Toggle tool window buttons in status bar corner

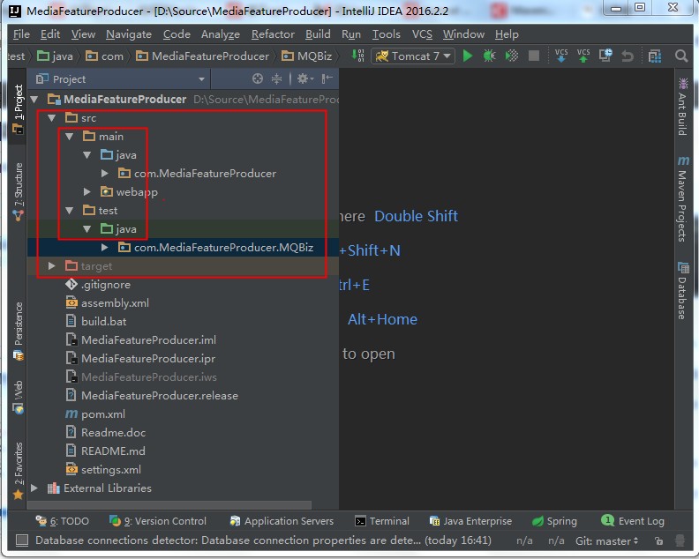coord(22,540)
